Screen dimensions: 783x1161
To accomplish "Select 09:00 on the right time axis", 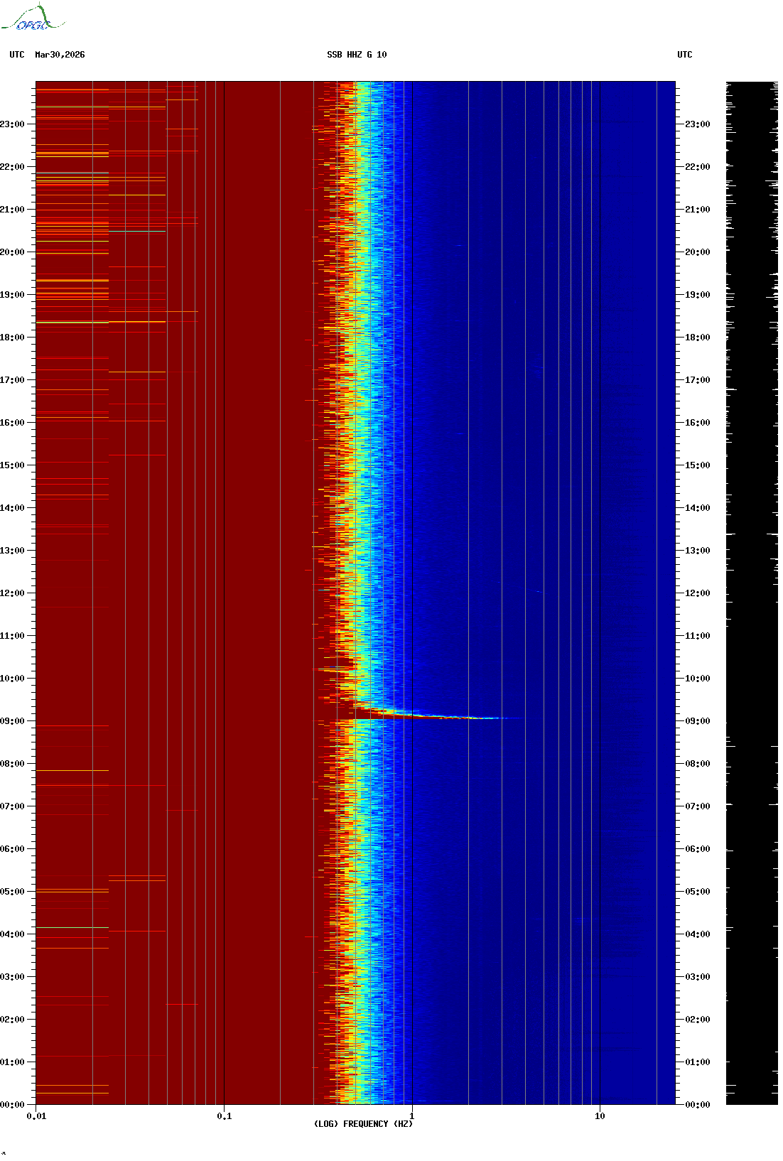I will tap(698, 721).
